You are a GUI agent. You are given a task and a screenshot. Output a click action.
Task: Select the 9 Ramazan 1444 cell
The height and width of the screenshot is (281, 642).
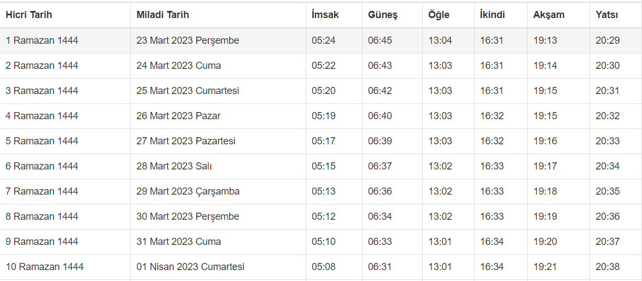click(42, 242)
